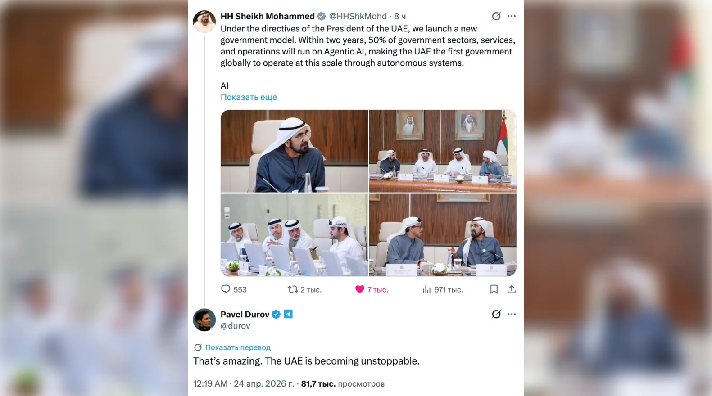Open the three-dot menu on Pavel Durov's reply

pos(512,314)
